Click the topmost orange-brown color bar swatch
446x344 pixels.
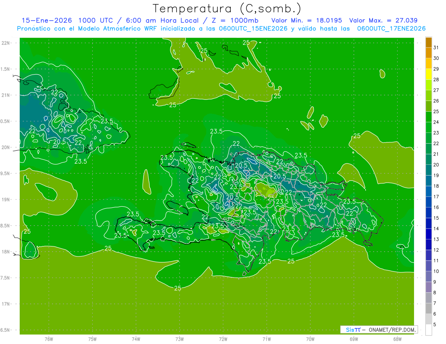pos(429,42)
